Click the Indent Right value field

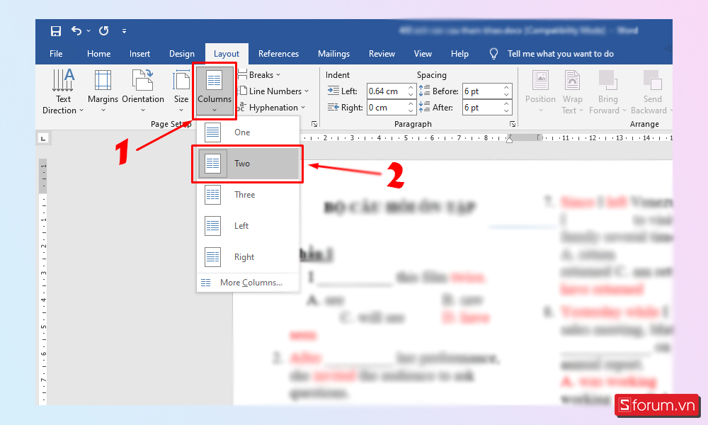(387, 108)
